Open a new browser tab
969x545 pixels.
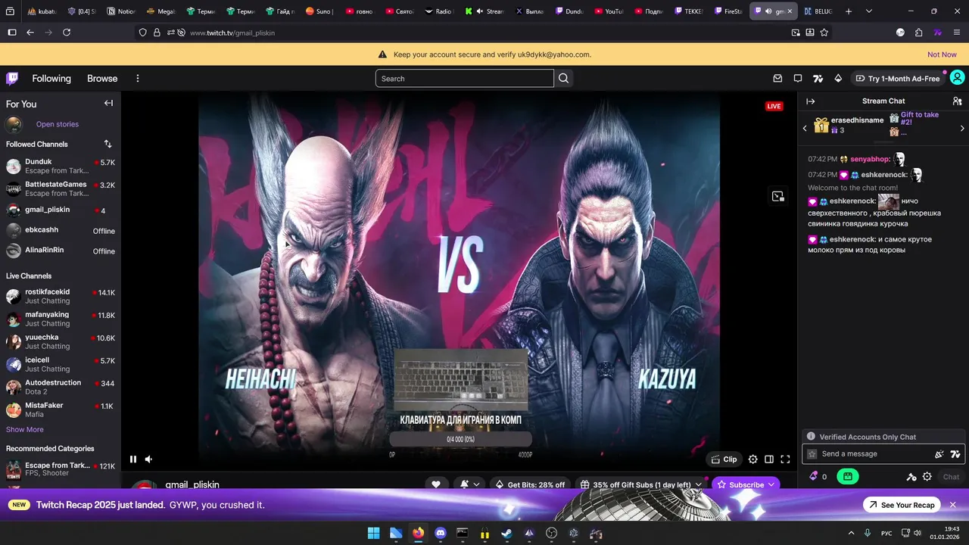click(849, 11)
